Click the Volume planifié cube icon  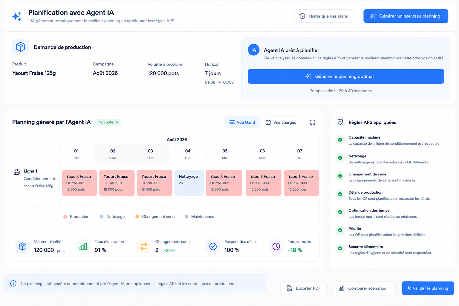click(23, 247)
